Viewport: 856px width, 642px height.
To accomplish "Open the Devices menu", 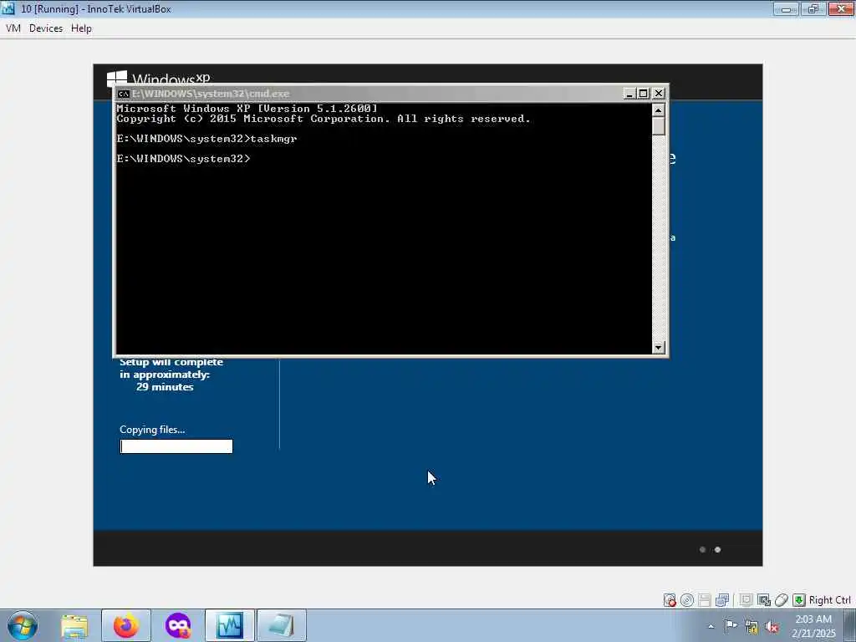I will click(46, 28).
